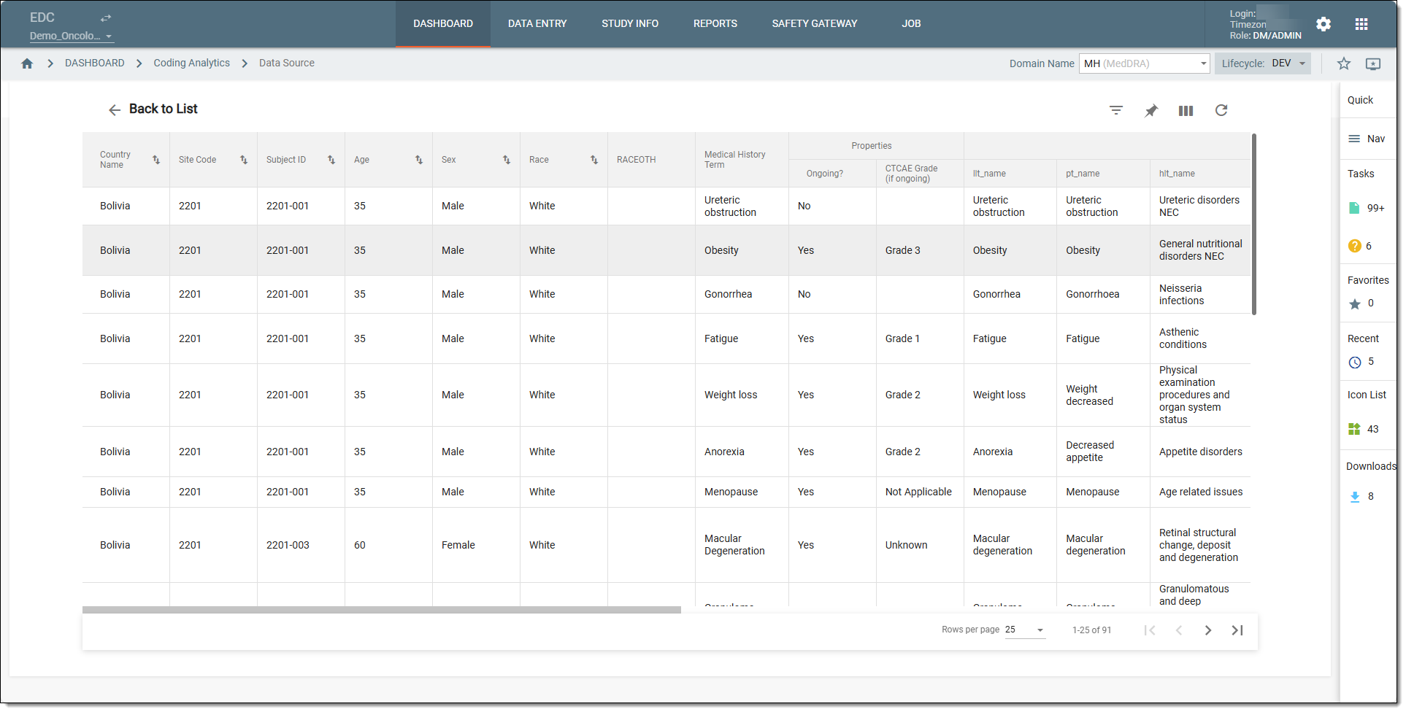Expand the Lifecycle DEV dropdown

click(1262, 63)
